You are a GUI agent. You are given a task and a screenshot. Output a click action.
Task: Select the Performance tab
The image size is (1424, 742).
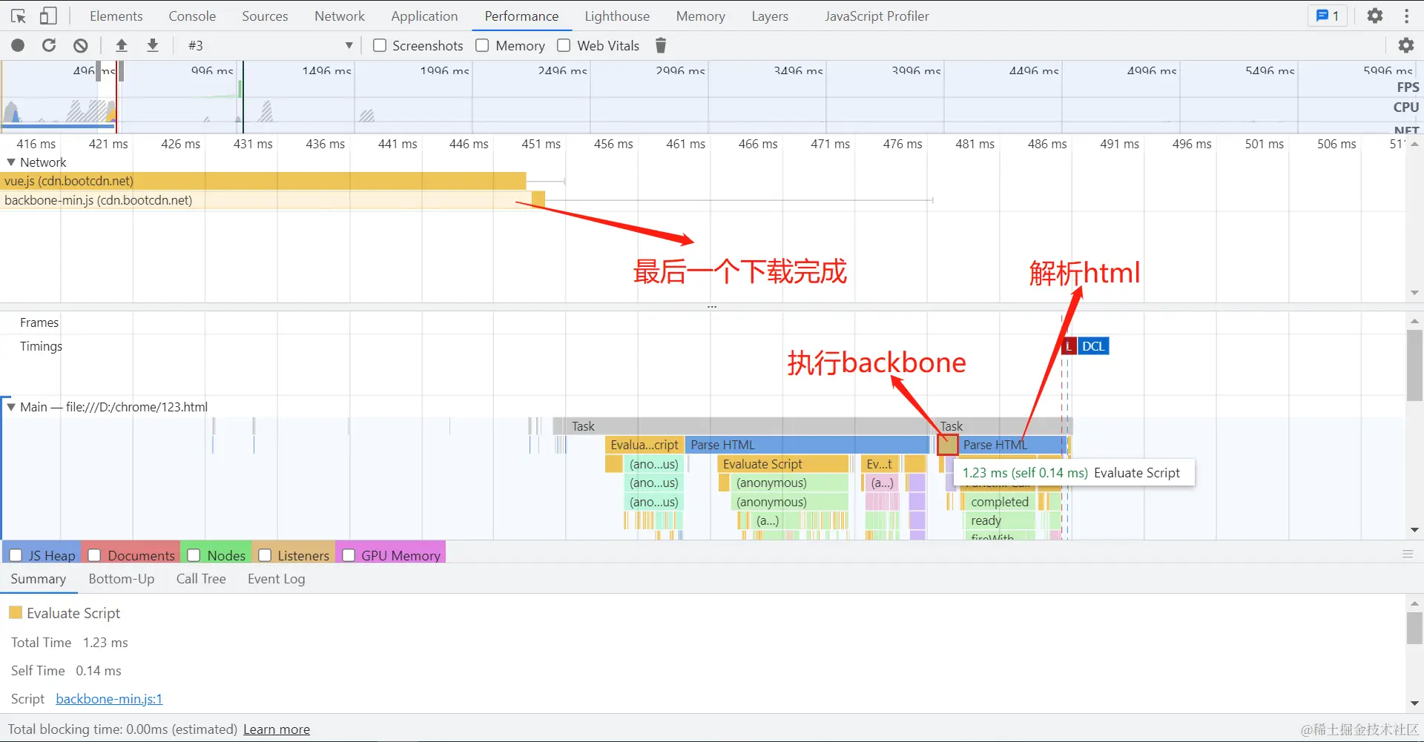coord(521,16)
